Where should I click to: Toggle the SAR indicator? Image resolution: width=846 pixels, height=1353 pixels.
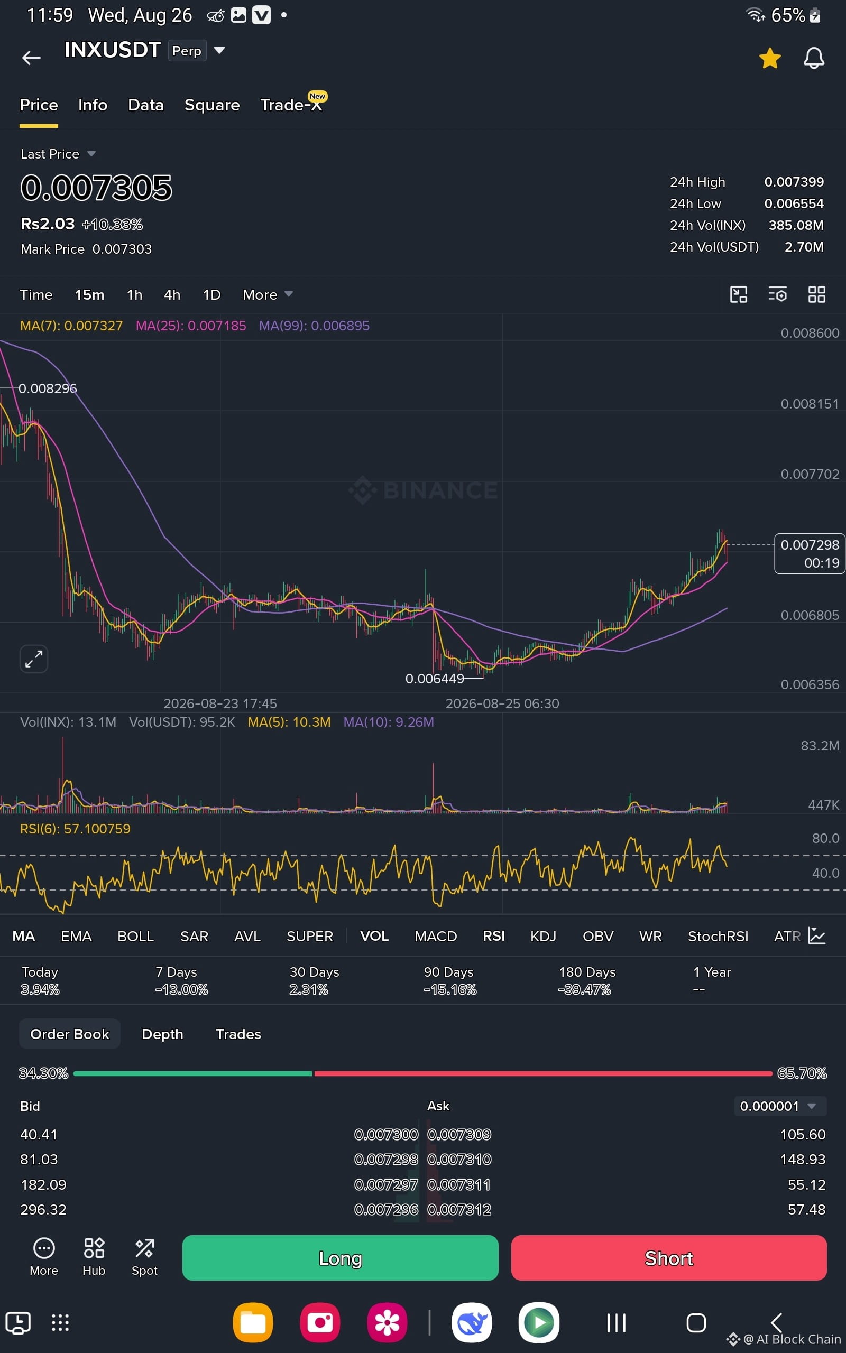click(194, 937)
